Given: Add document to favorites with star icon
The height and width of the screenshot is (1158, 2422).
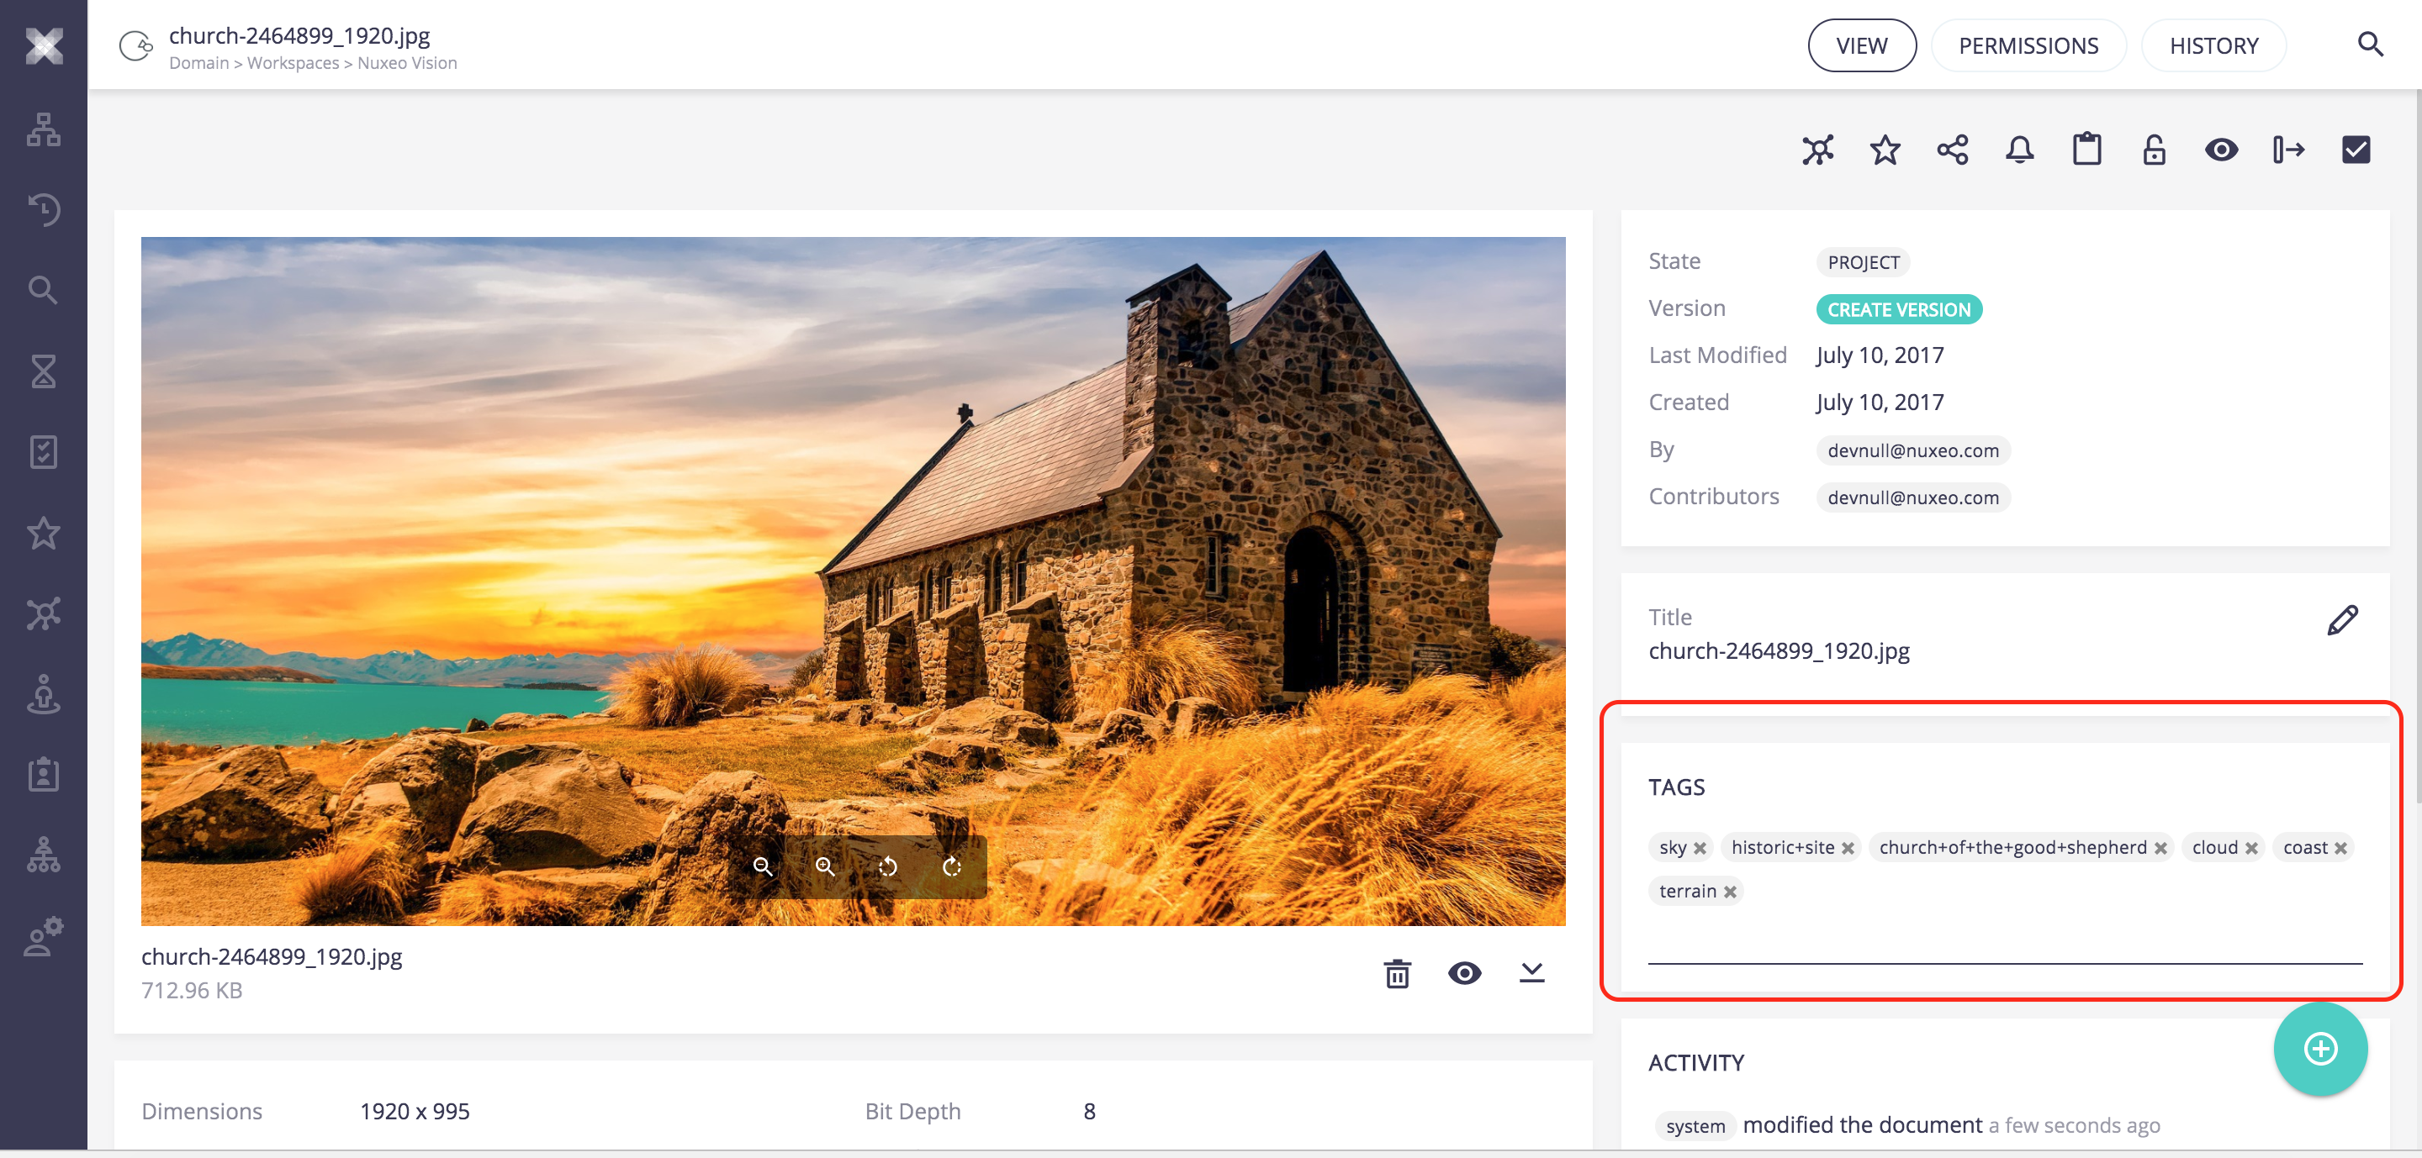Looking at the screenshot, I should click(1884, 150).
